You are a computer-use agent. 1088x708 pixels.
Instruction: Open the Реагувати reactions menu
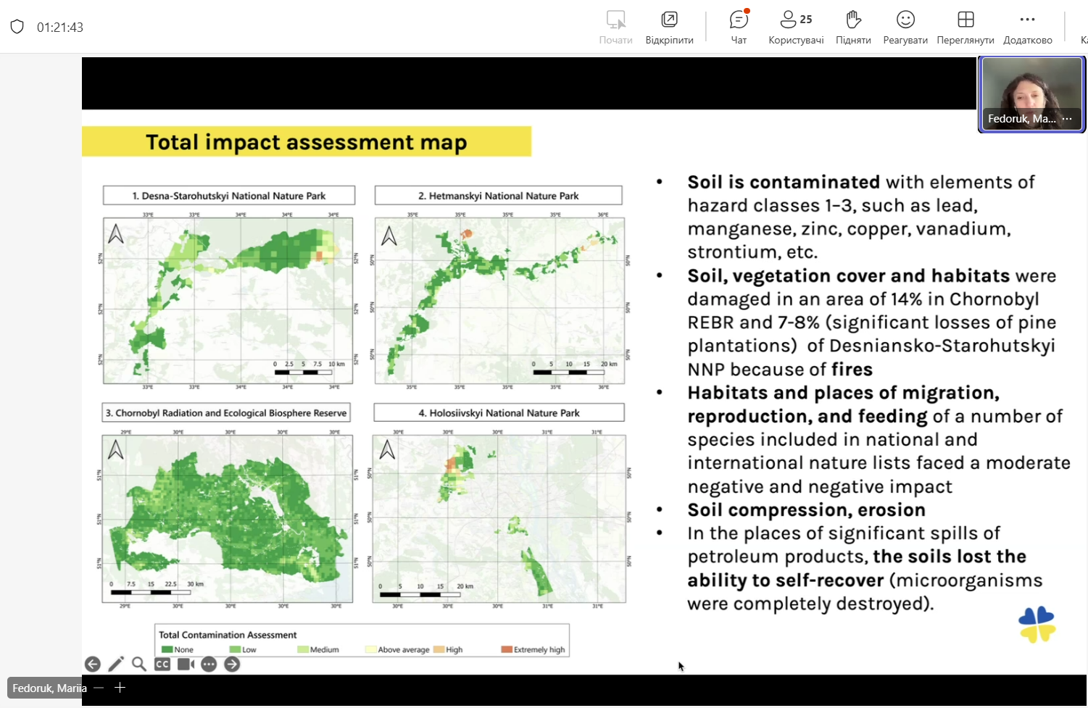[905, 27]
